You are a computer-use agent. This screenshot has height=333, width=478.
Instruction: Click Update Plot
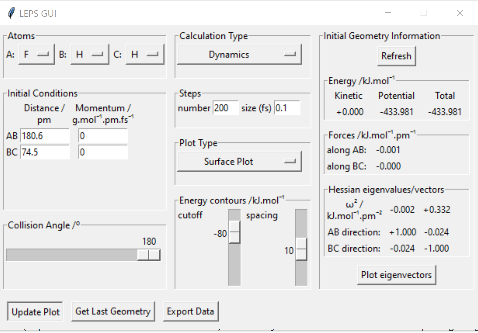click(35, 312)
